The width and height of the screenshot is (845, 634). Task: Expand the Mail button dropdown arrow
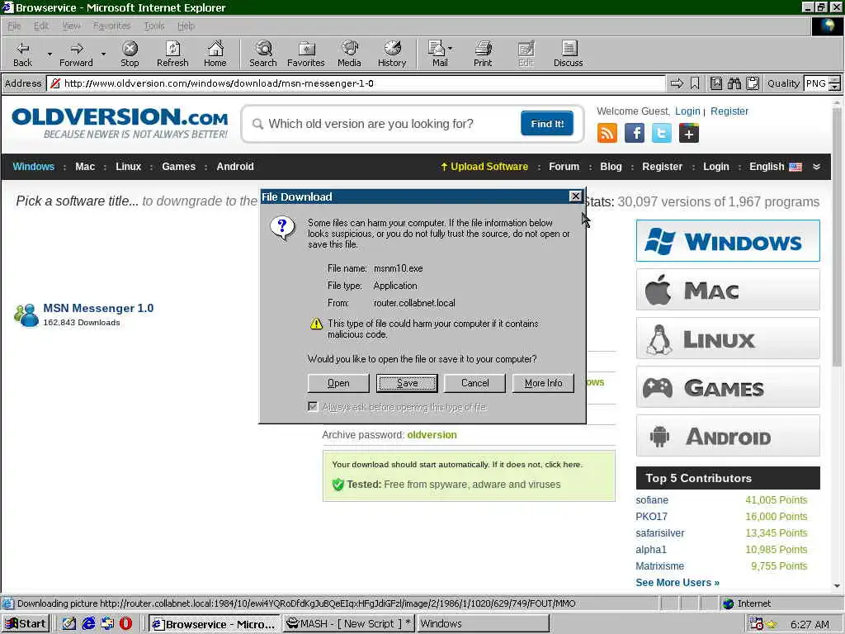[450, 49]
